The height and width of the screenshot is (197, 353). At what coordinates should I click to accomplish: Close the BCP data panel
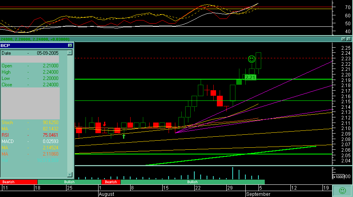pos(70,45)
